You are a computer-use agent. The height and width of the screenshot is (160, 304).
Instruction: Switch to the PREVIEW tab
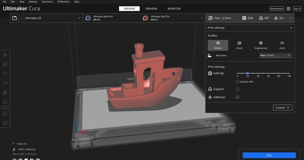point(151,9)
